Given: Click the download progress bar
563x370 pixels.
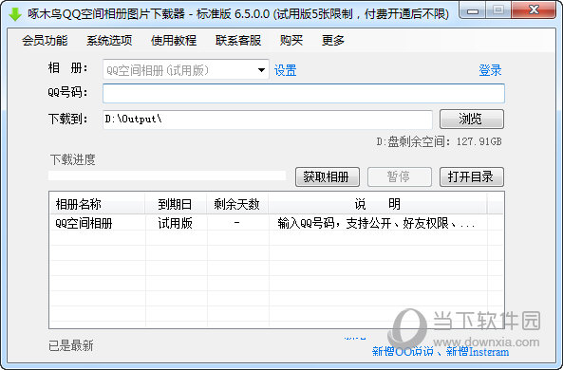Looking at the screenshot, I should [x=167, y=176].
